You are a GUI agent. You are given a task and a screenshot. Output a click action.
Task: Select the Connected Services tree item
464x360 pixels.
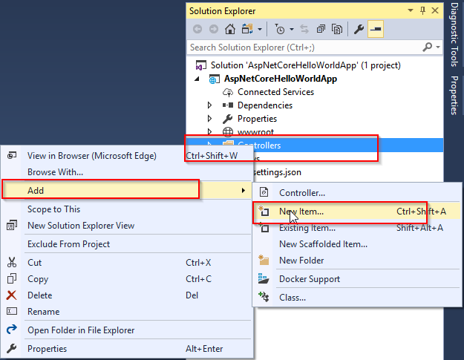pos(275,92)
